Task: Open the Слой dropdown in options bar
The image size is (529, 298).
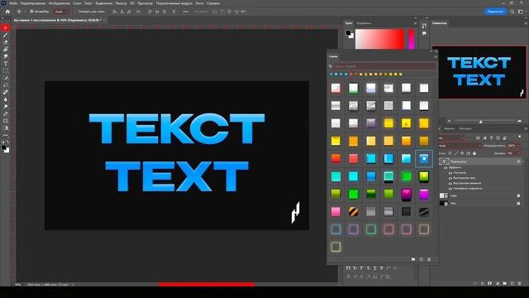Action: pos(61,12)
